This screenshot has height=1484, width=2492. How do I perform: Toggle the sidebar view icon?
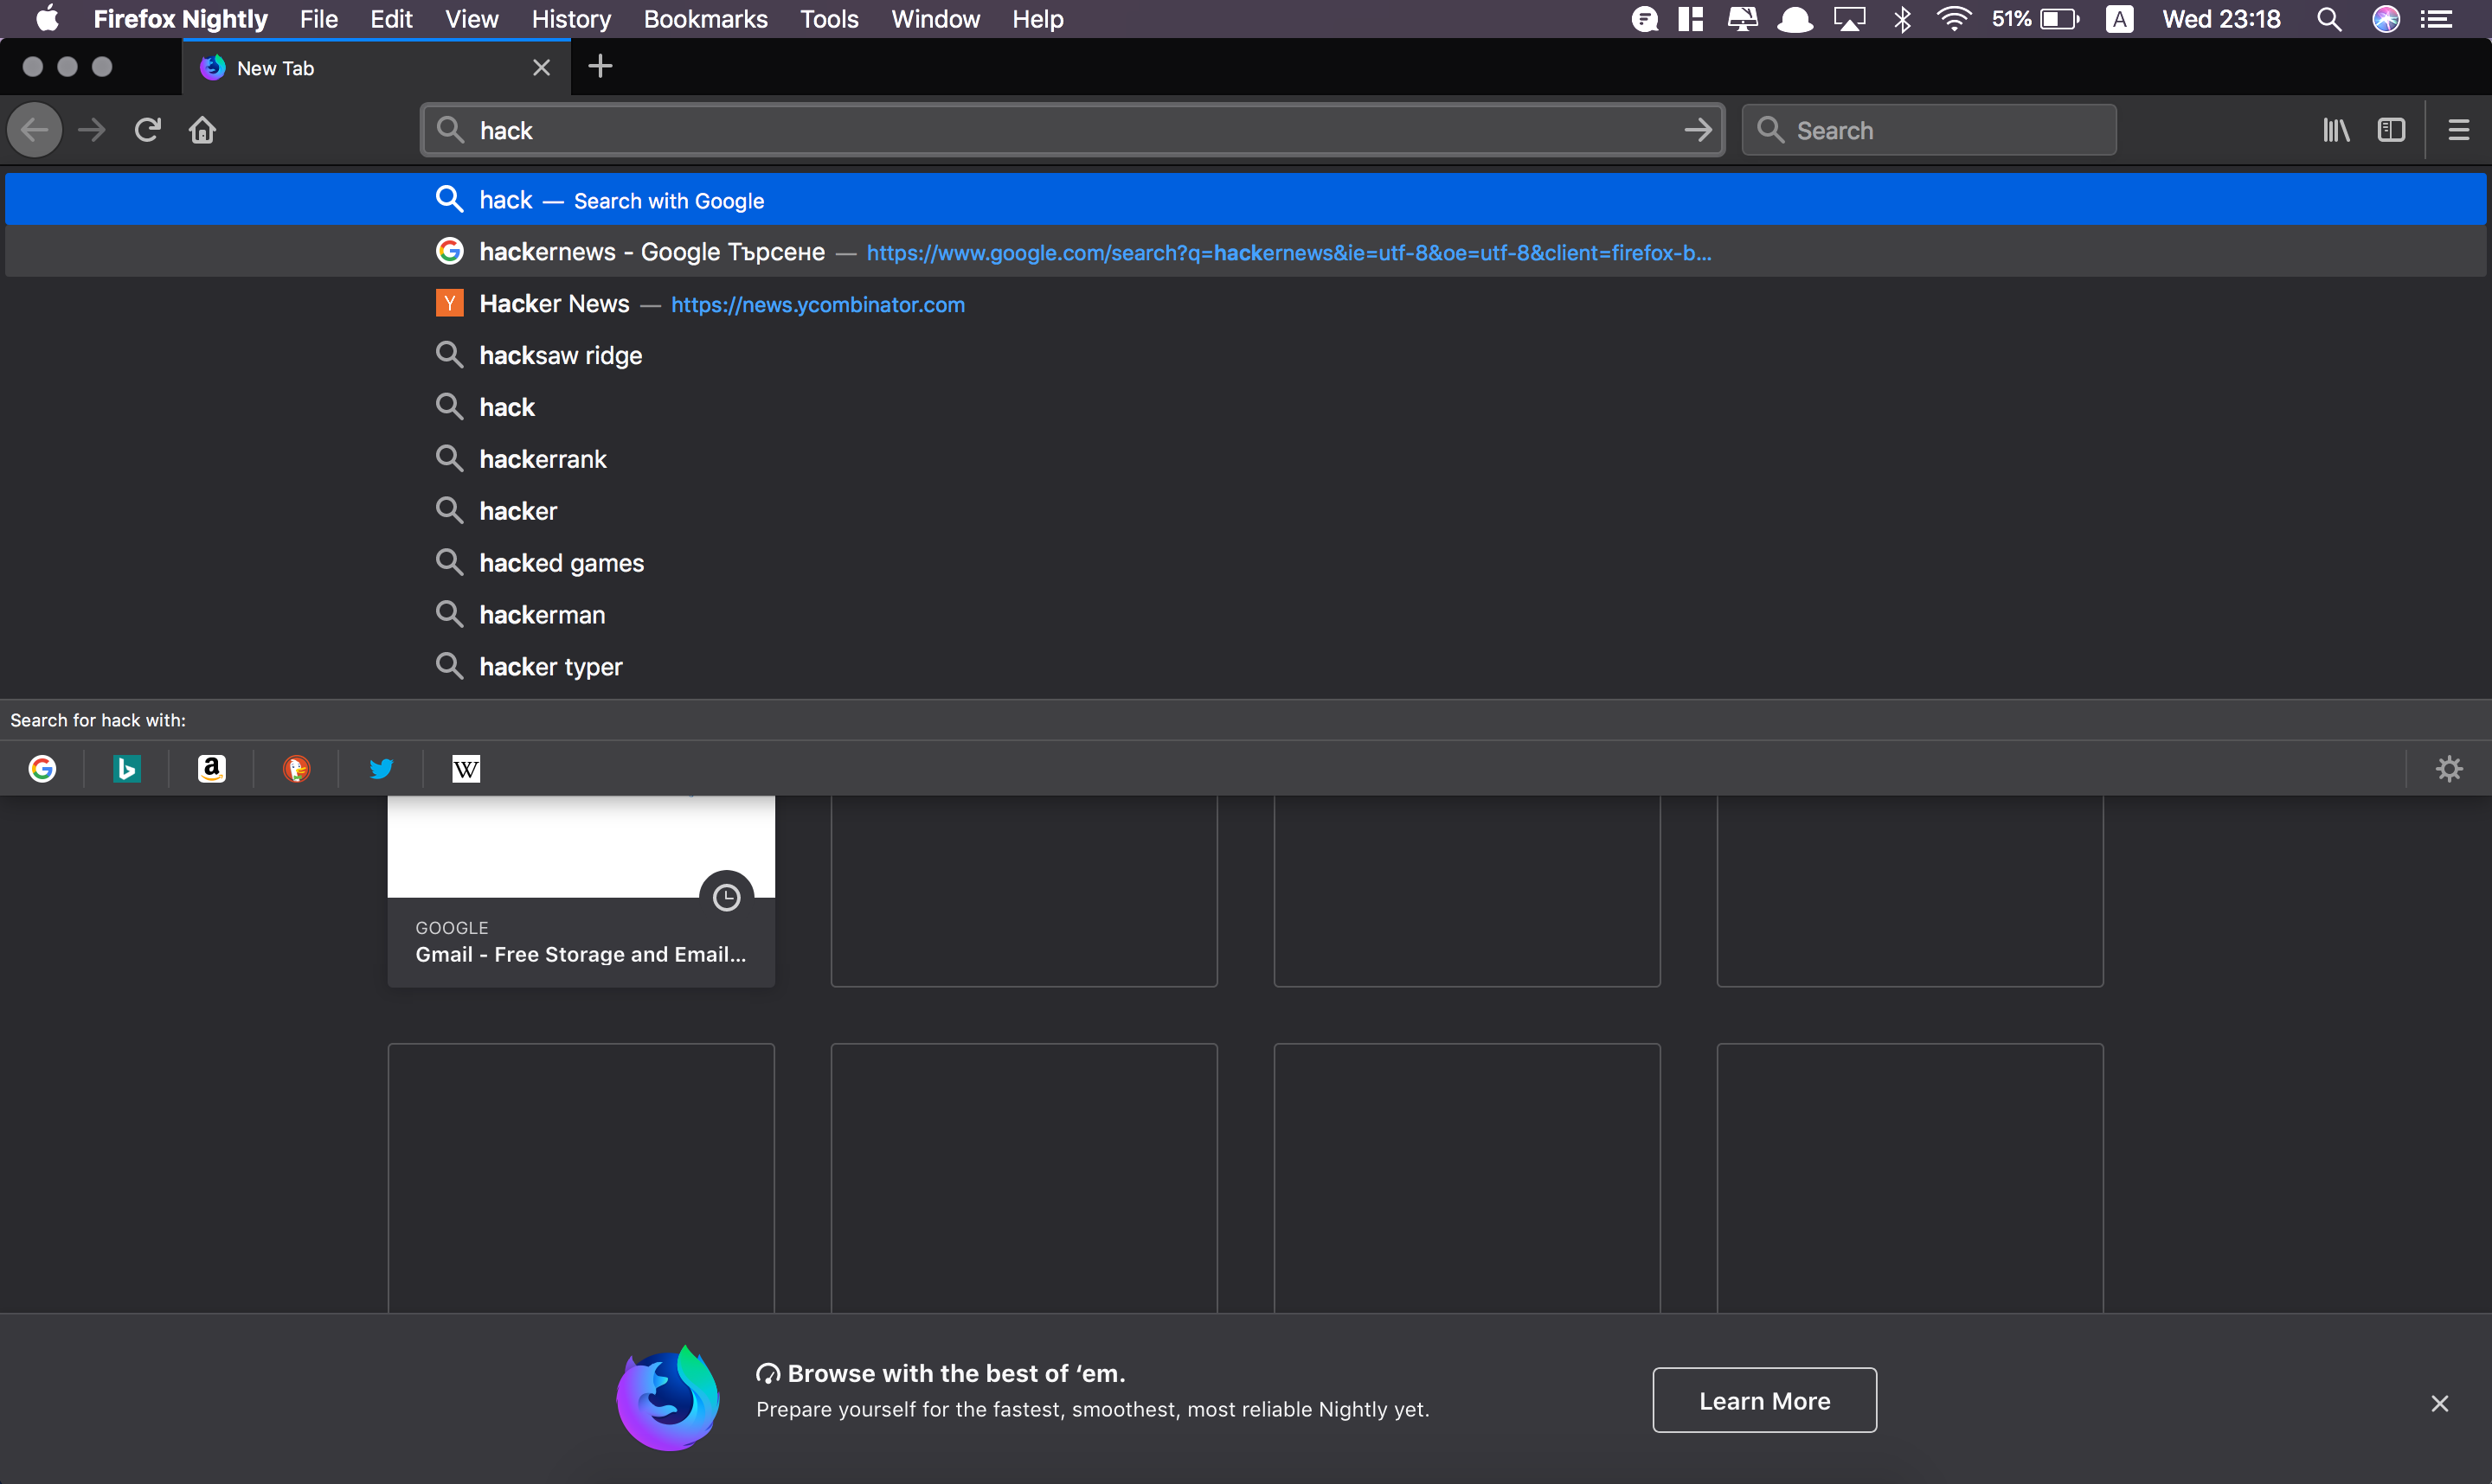[2391, 130]
